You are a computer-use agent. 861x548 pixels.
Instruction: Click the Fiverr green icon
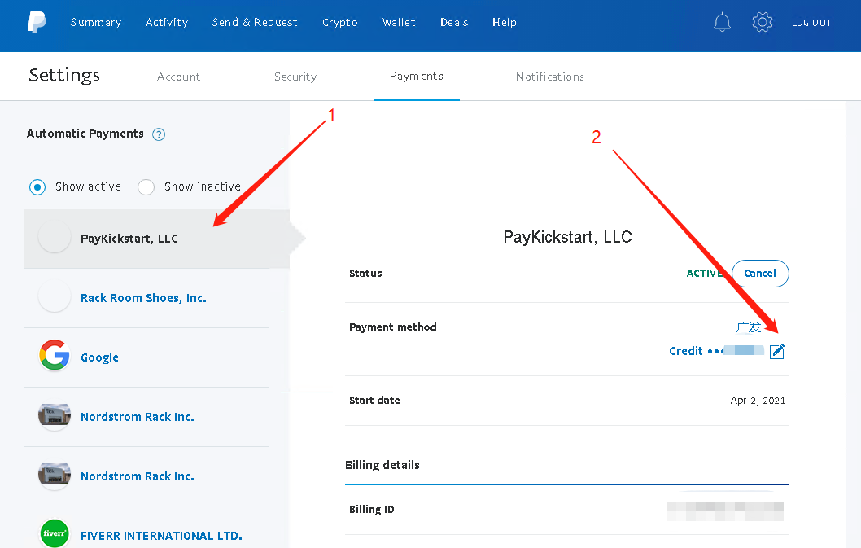(54, 533)
